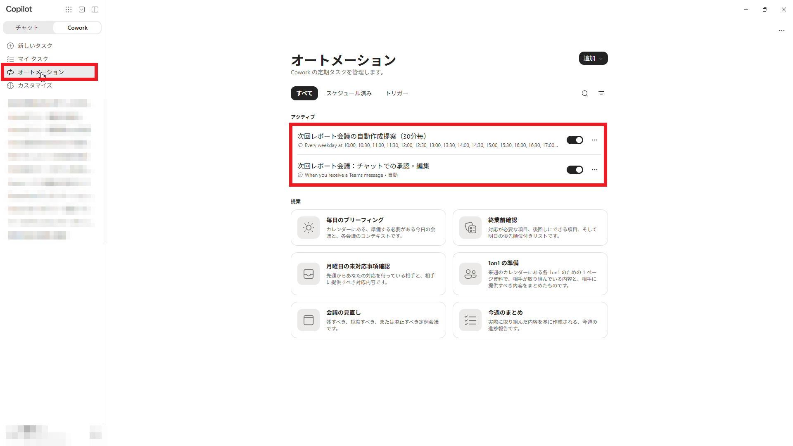Click the calendar icon on 会議の見直し

point(309,320)
